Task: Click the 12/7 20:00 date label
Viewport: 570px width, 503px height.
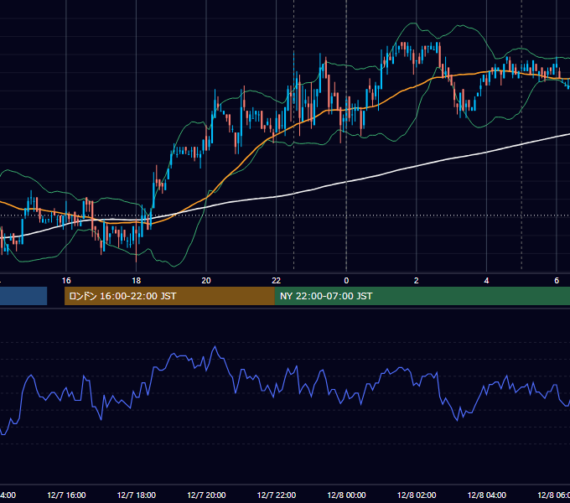Action: (x=206, y=495)
